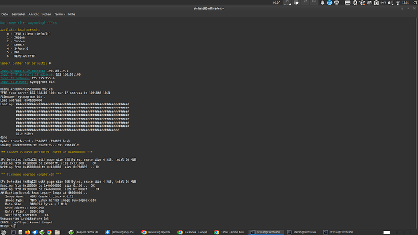418x235 pixels.
Task: Open the notifications bell icon
Action: pyautogui.click(x=322, y=2)
